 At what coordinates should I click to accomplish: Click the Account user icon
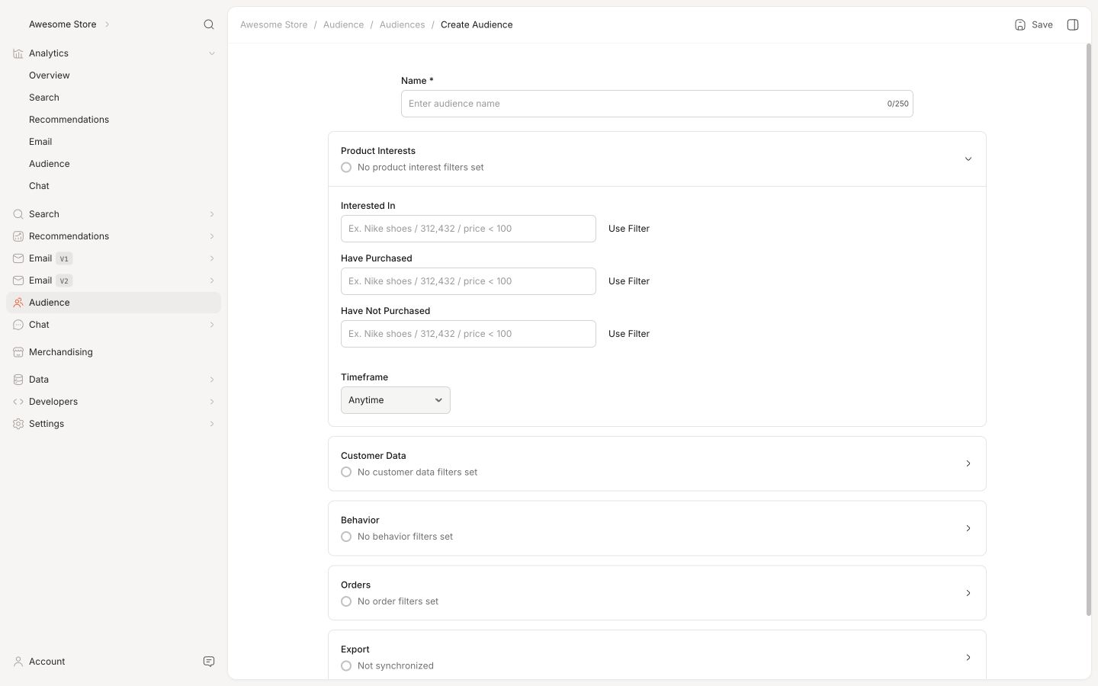point(18,662)
